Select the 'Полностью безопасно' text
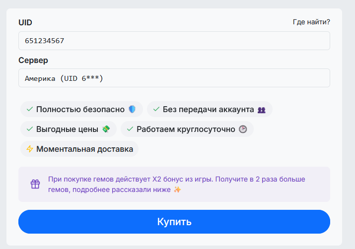This screenshot has width=355, height=249. [x=80, y=110]
